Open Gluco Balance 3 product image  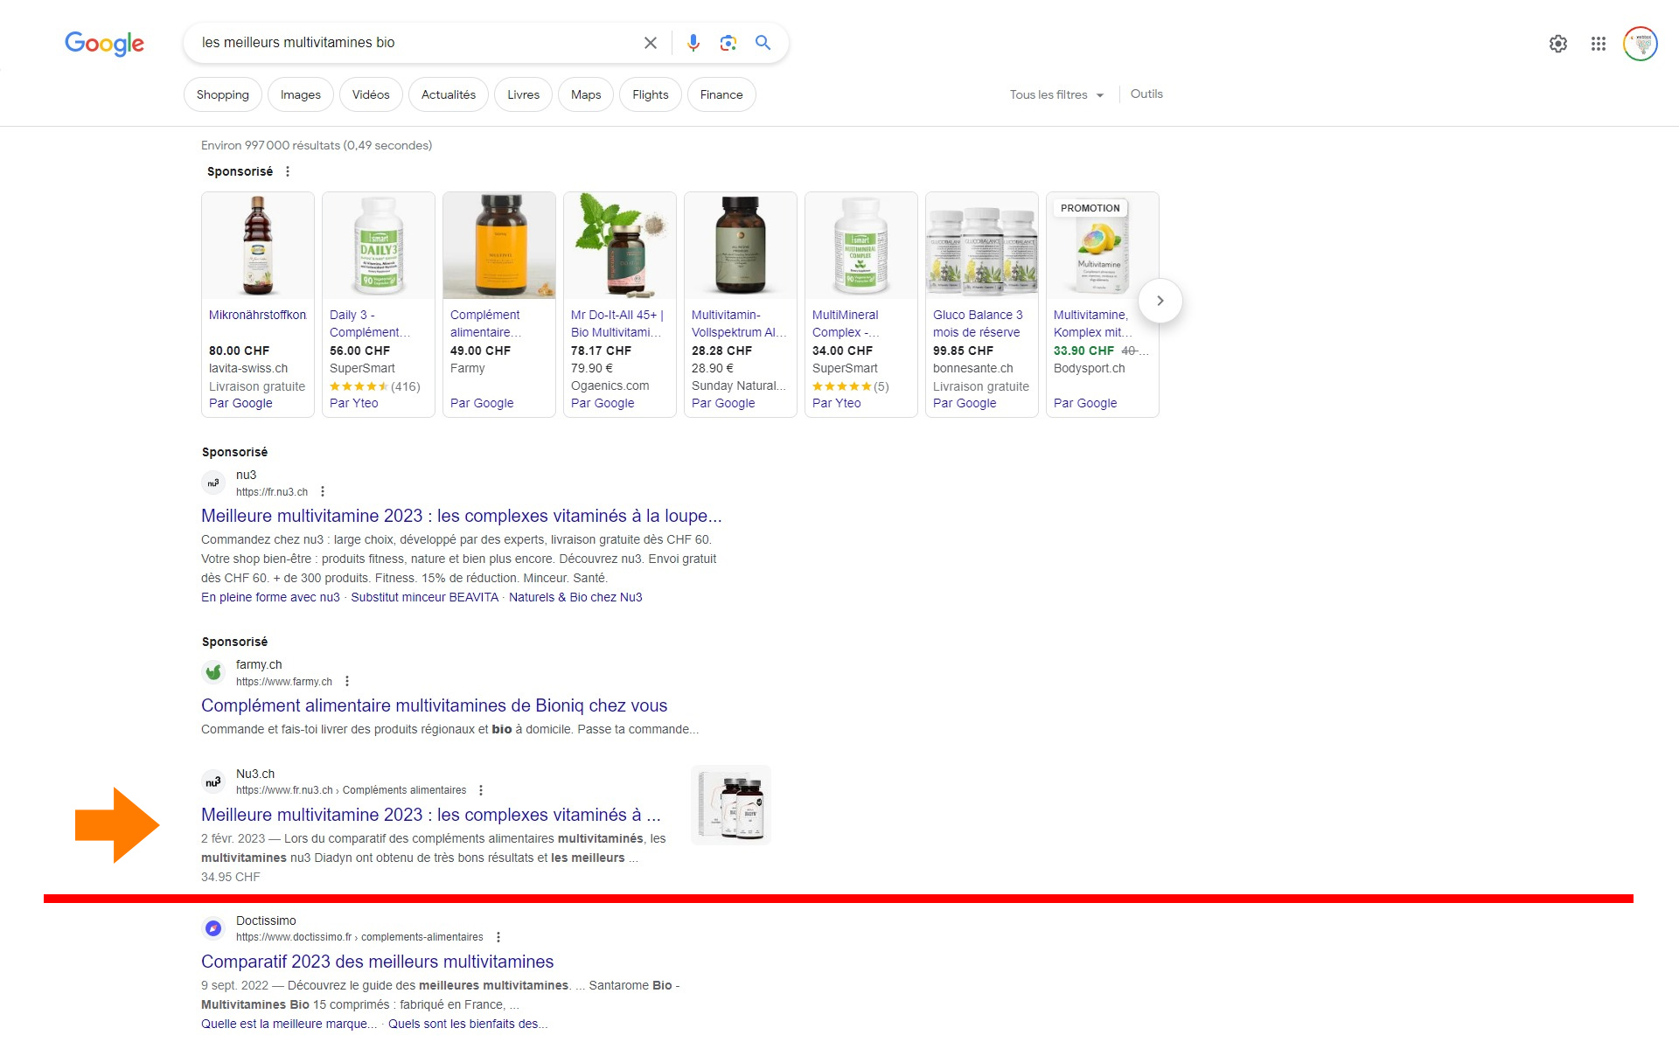[982, 246]
